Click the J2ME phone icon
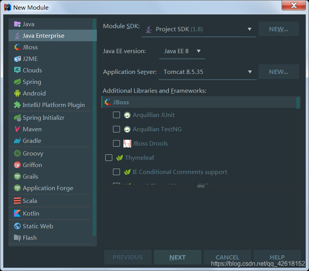This screenshot has height=271, width=309. coord(17,59)
